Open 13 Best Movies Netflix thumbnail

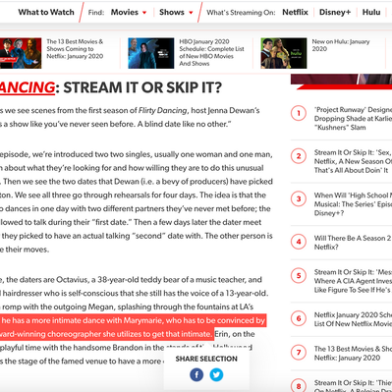pyautogui.click(x=21, y=53)
